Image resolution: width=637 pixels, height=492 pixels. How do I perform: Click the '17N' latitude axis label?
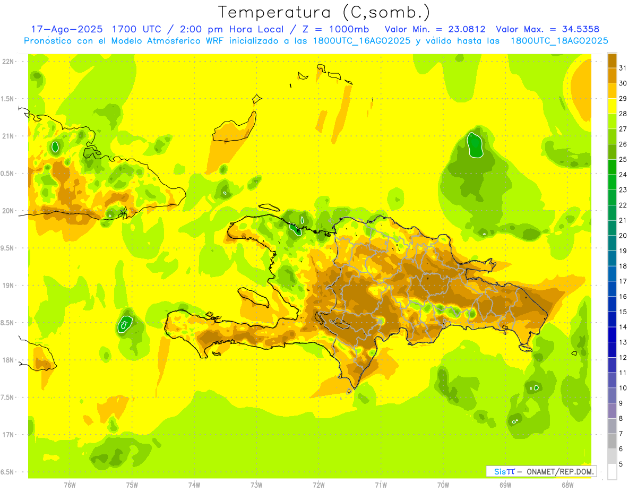pyautogui.click(x=8, y=435)
